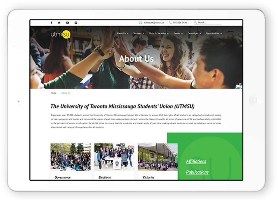Expand the Campaigns dropdown chevron
This screenshot has width=278, height=202.
click(x=200, y=34)
